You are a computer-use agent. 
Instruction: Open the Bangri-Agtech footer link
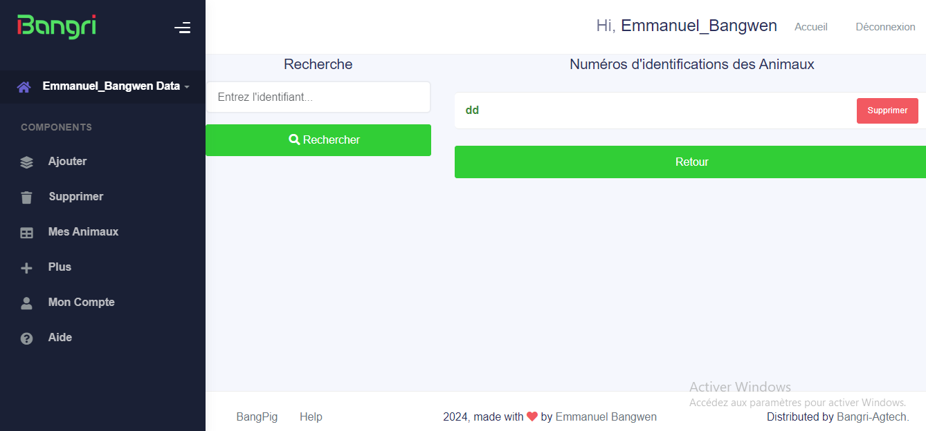pyautogui.click(x=871, y=417)
